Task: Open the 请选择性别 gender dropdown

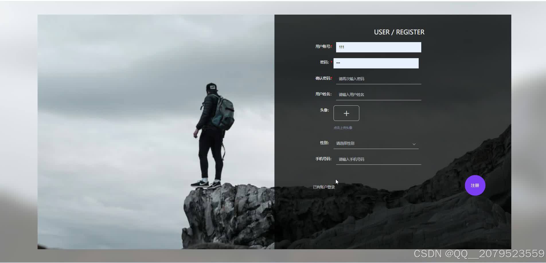Action: point(376,143)
